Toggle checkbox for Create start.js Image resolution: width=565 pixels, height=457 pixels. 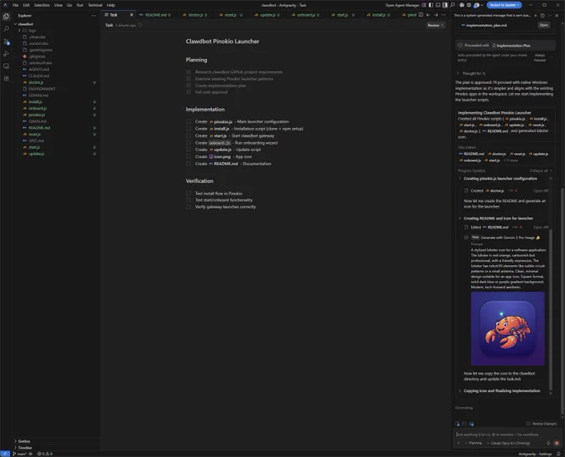[x=189, y=135]
